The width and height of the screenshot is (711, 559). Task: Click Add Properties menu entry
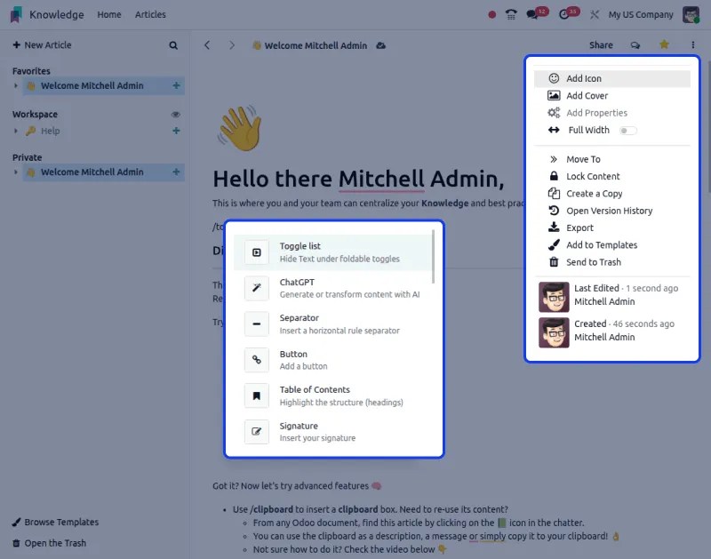click(x=612, y=113)
